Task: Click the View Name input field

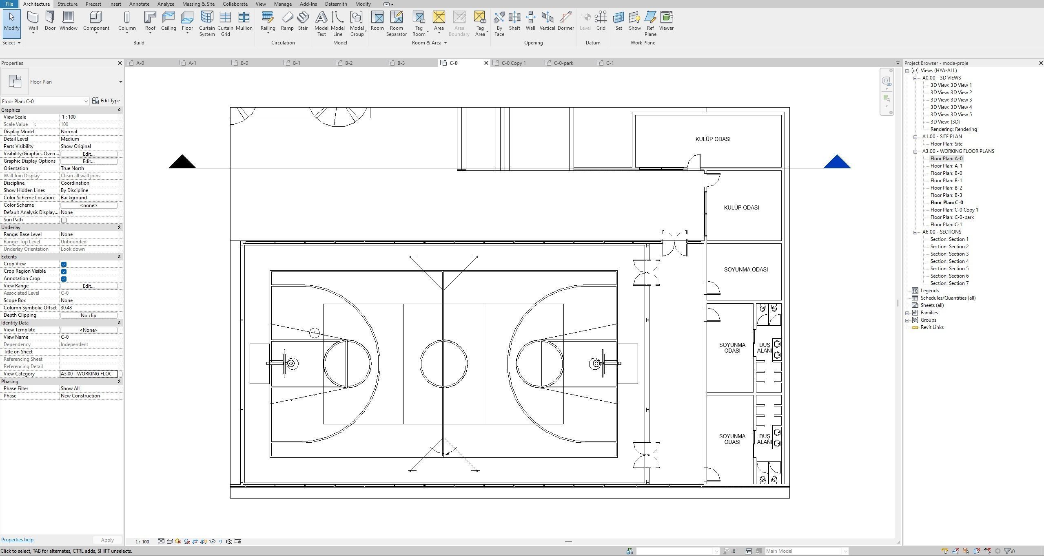Action: click(89, 337)
